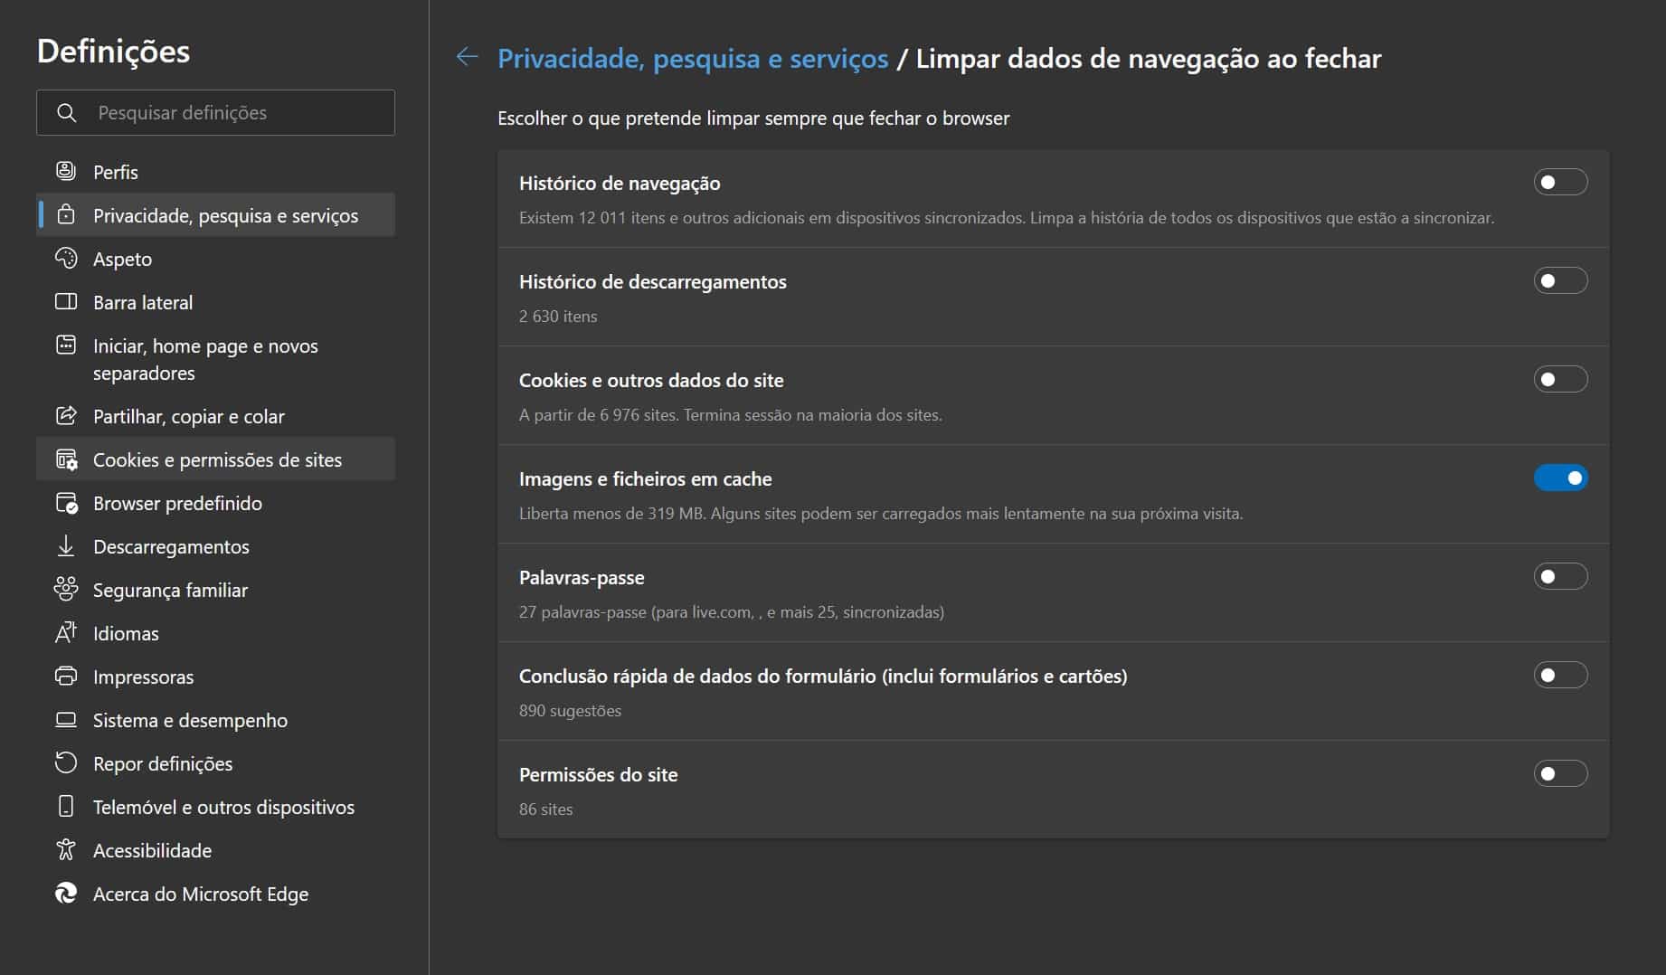Switch on Histórico de descarregamentos toggle
This screenshot has height=975, width=1666.
(x=1560, y=281)
